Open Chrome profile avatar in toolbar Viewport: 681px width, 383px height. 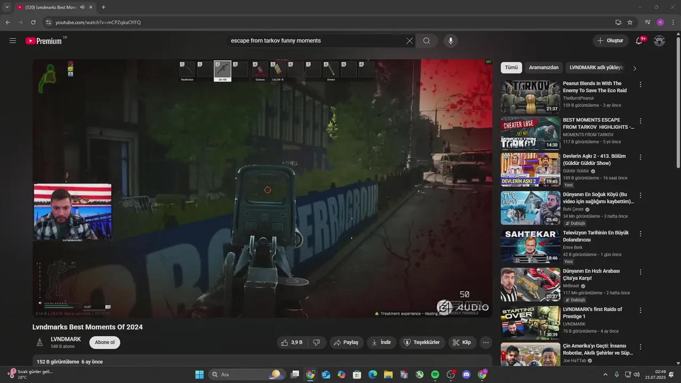click(x=660, y=22)
